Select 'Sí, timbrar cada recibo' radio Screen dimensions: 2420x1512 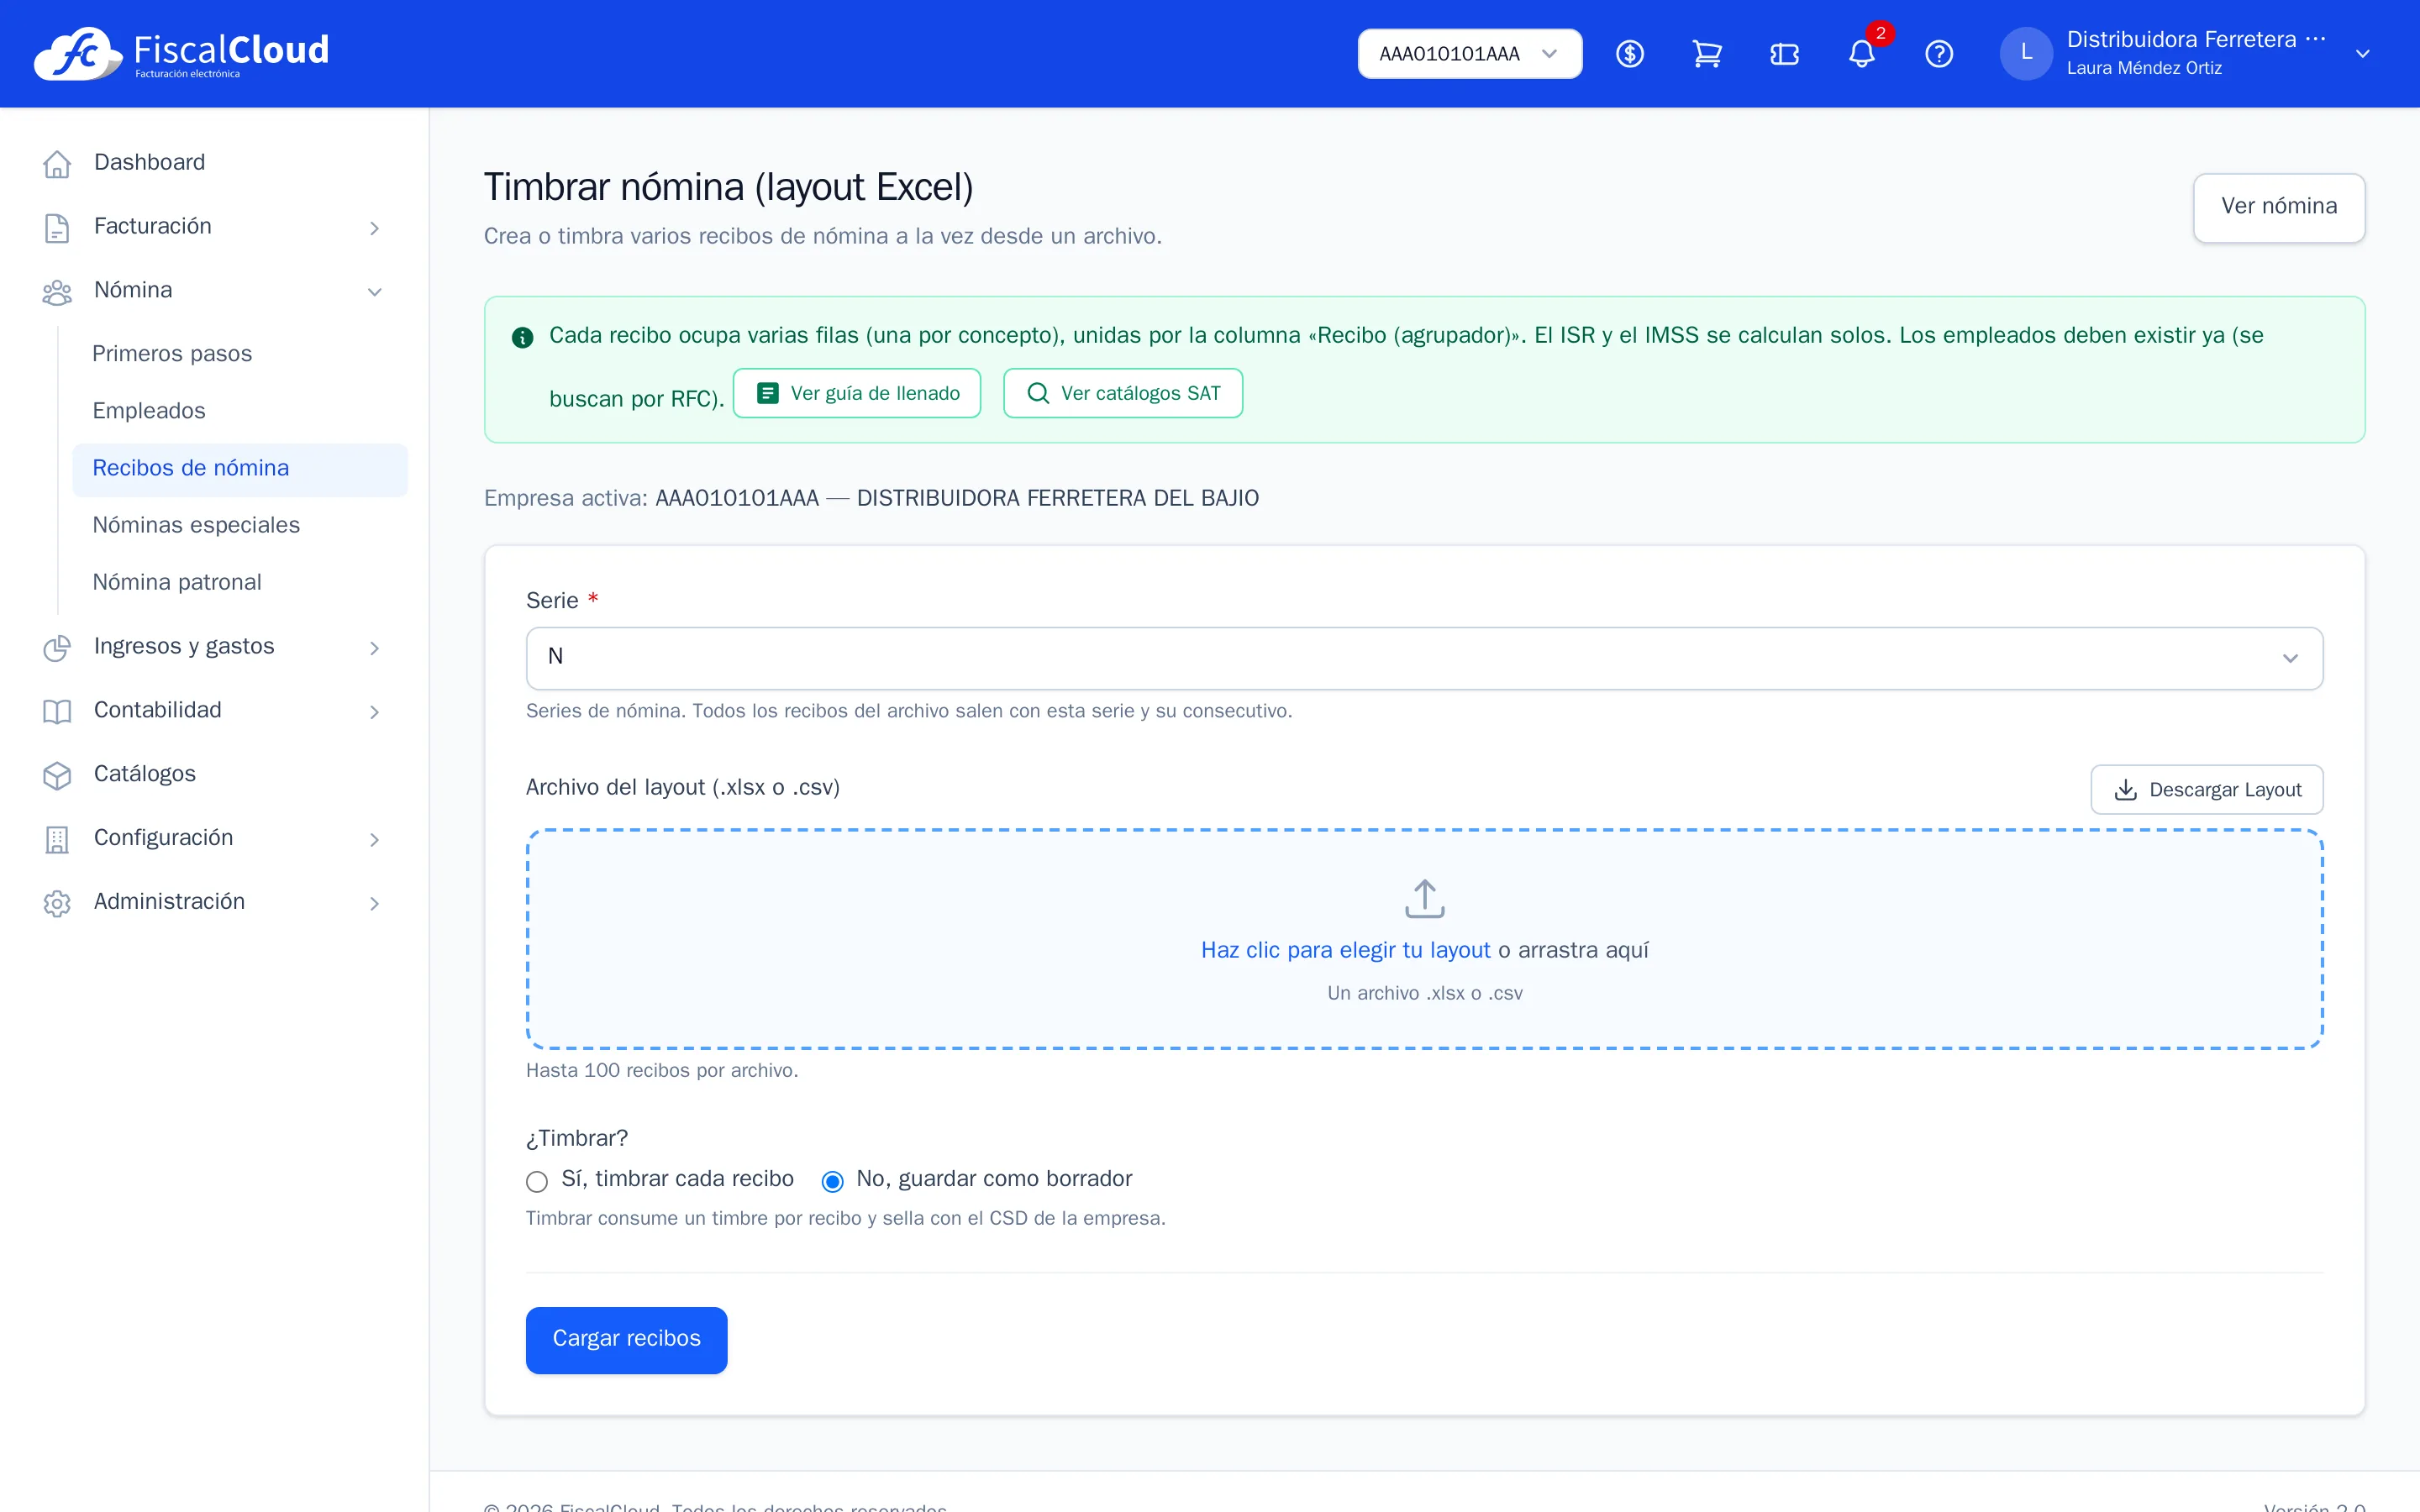pyautogui.click(x=537, y=1181)
